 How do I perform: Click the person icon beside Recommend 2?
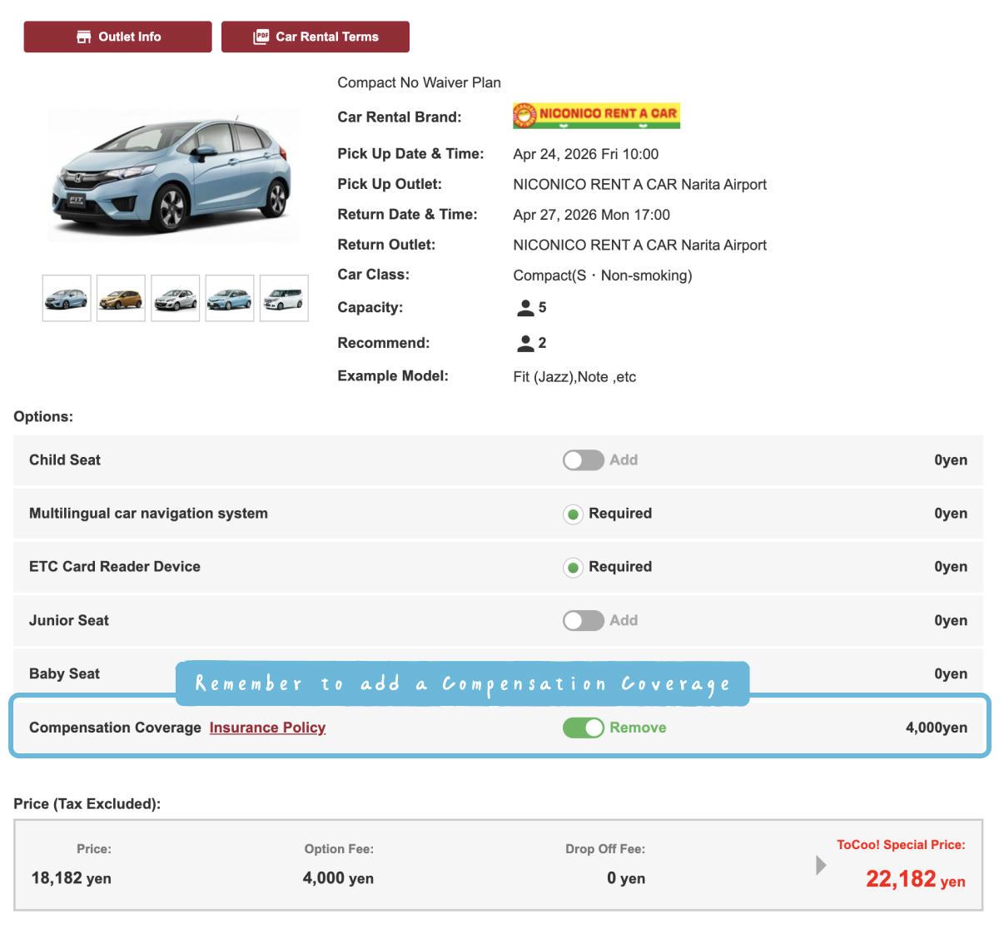525,343
